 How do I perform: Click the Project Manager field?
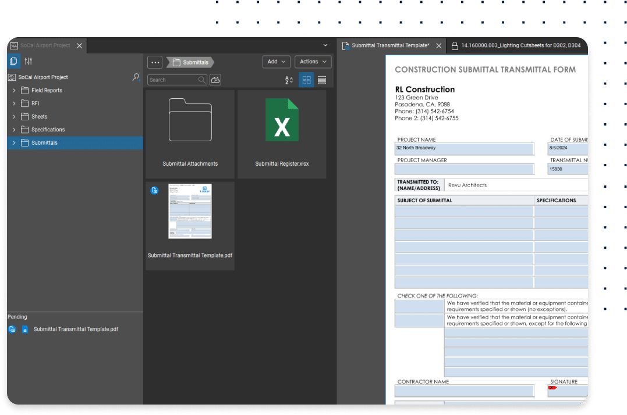coord(464,169)
